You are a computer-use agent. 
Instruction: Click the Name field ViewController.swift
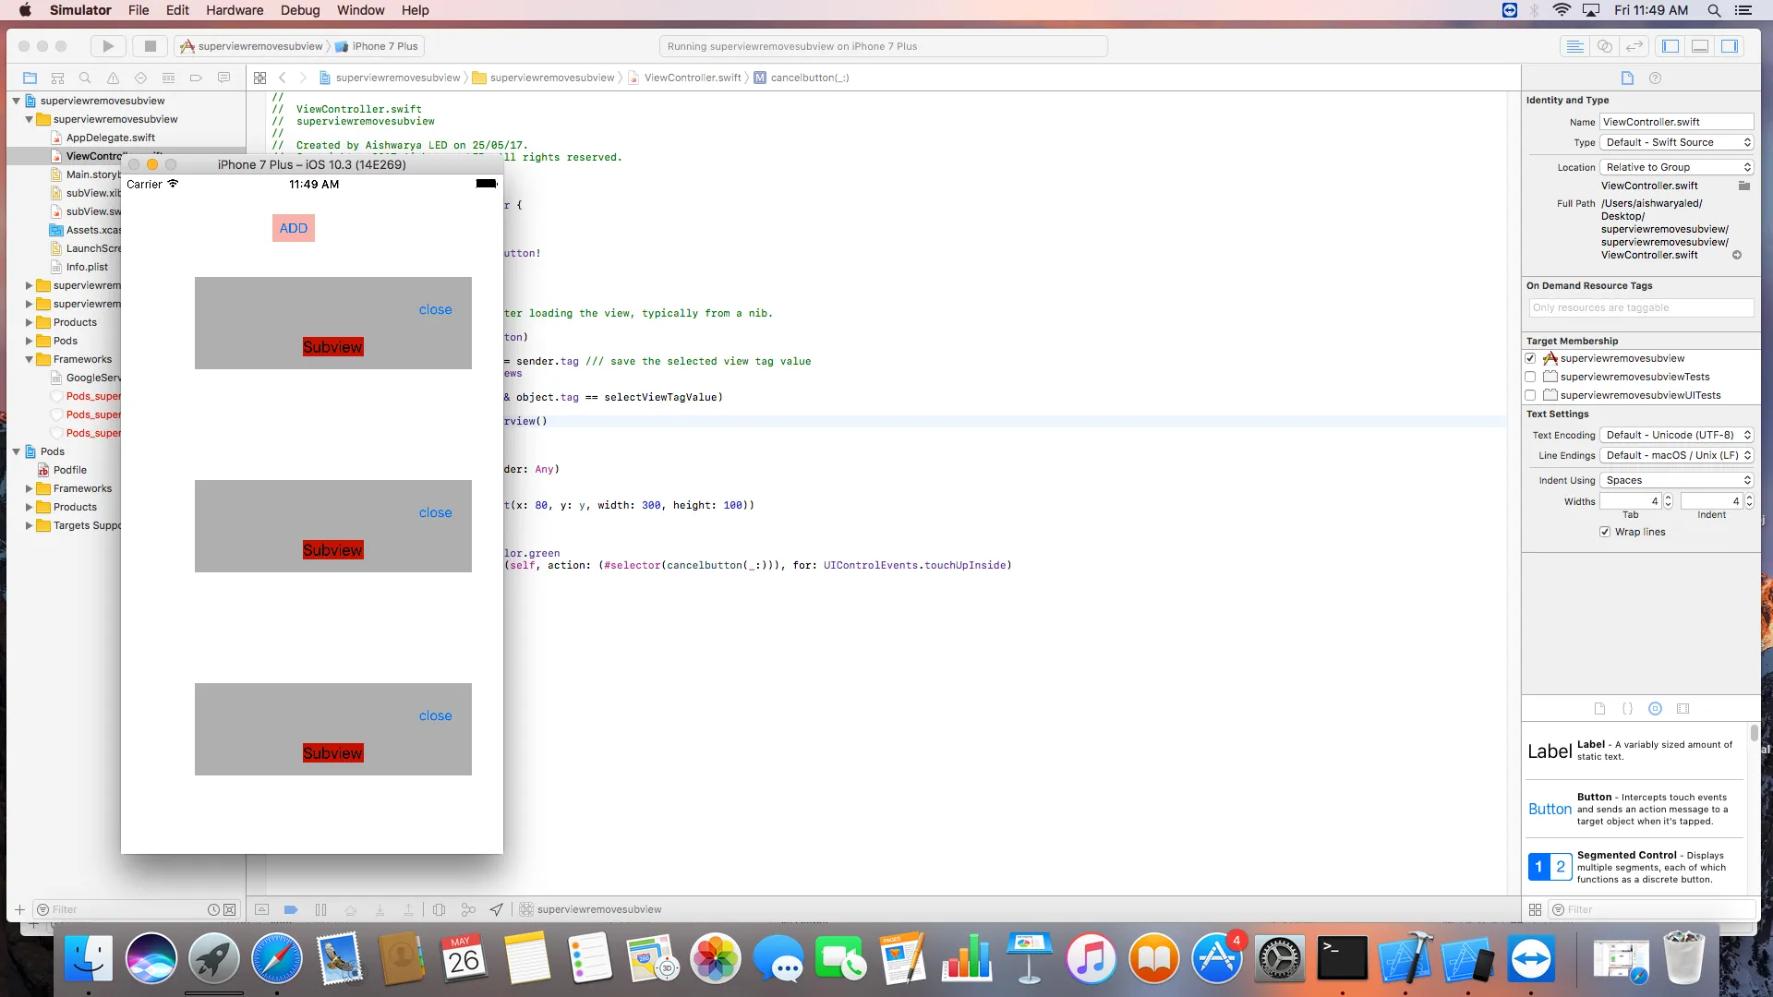1675,122
